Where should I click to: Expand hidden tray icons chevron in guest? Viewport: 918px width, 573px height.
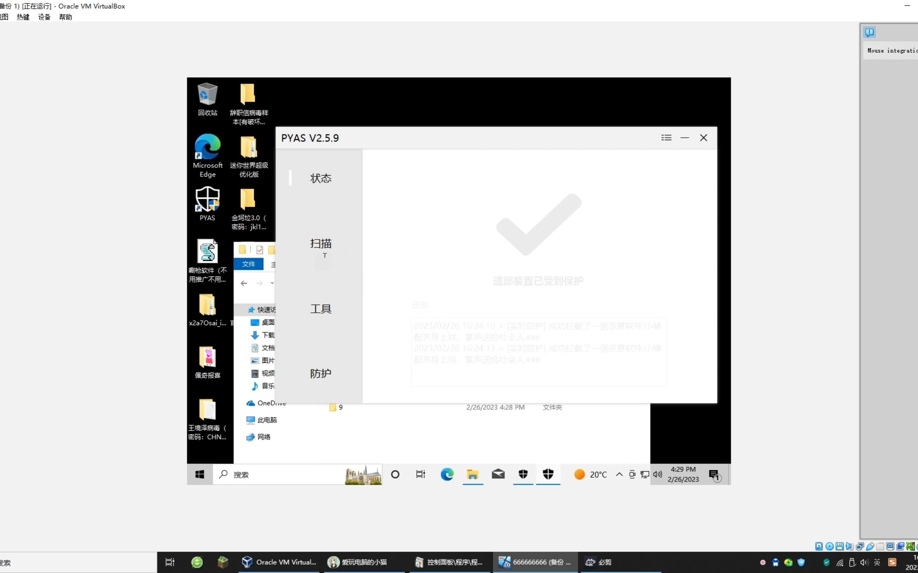tap(619, 474)
